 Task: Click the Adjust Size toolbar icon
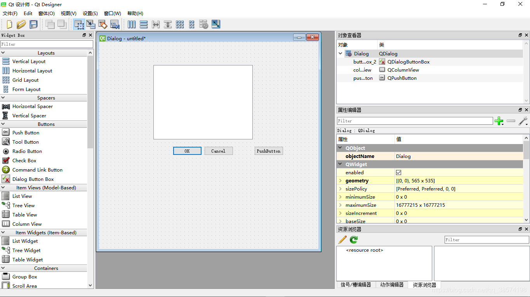coord(216,24)
